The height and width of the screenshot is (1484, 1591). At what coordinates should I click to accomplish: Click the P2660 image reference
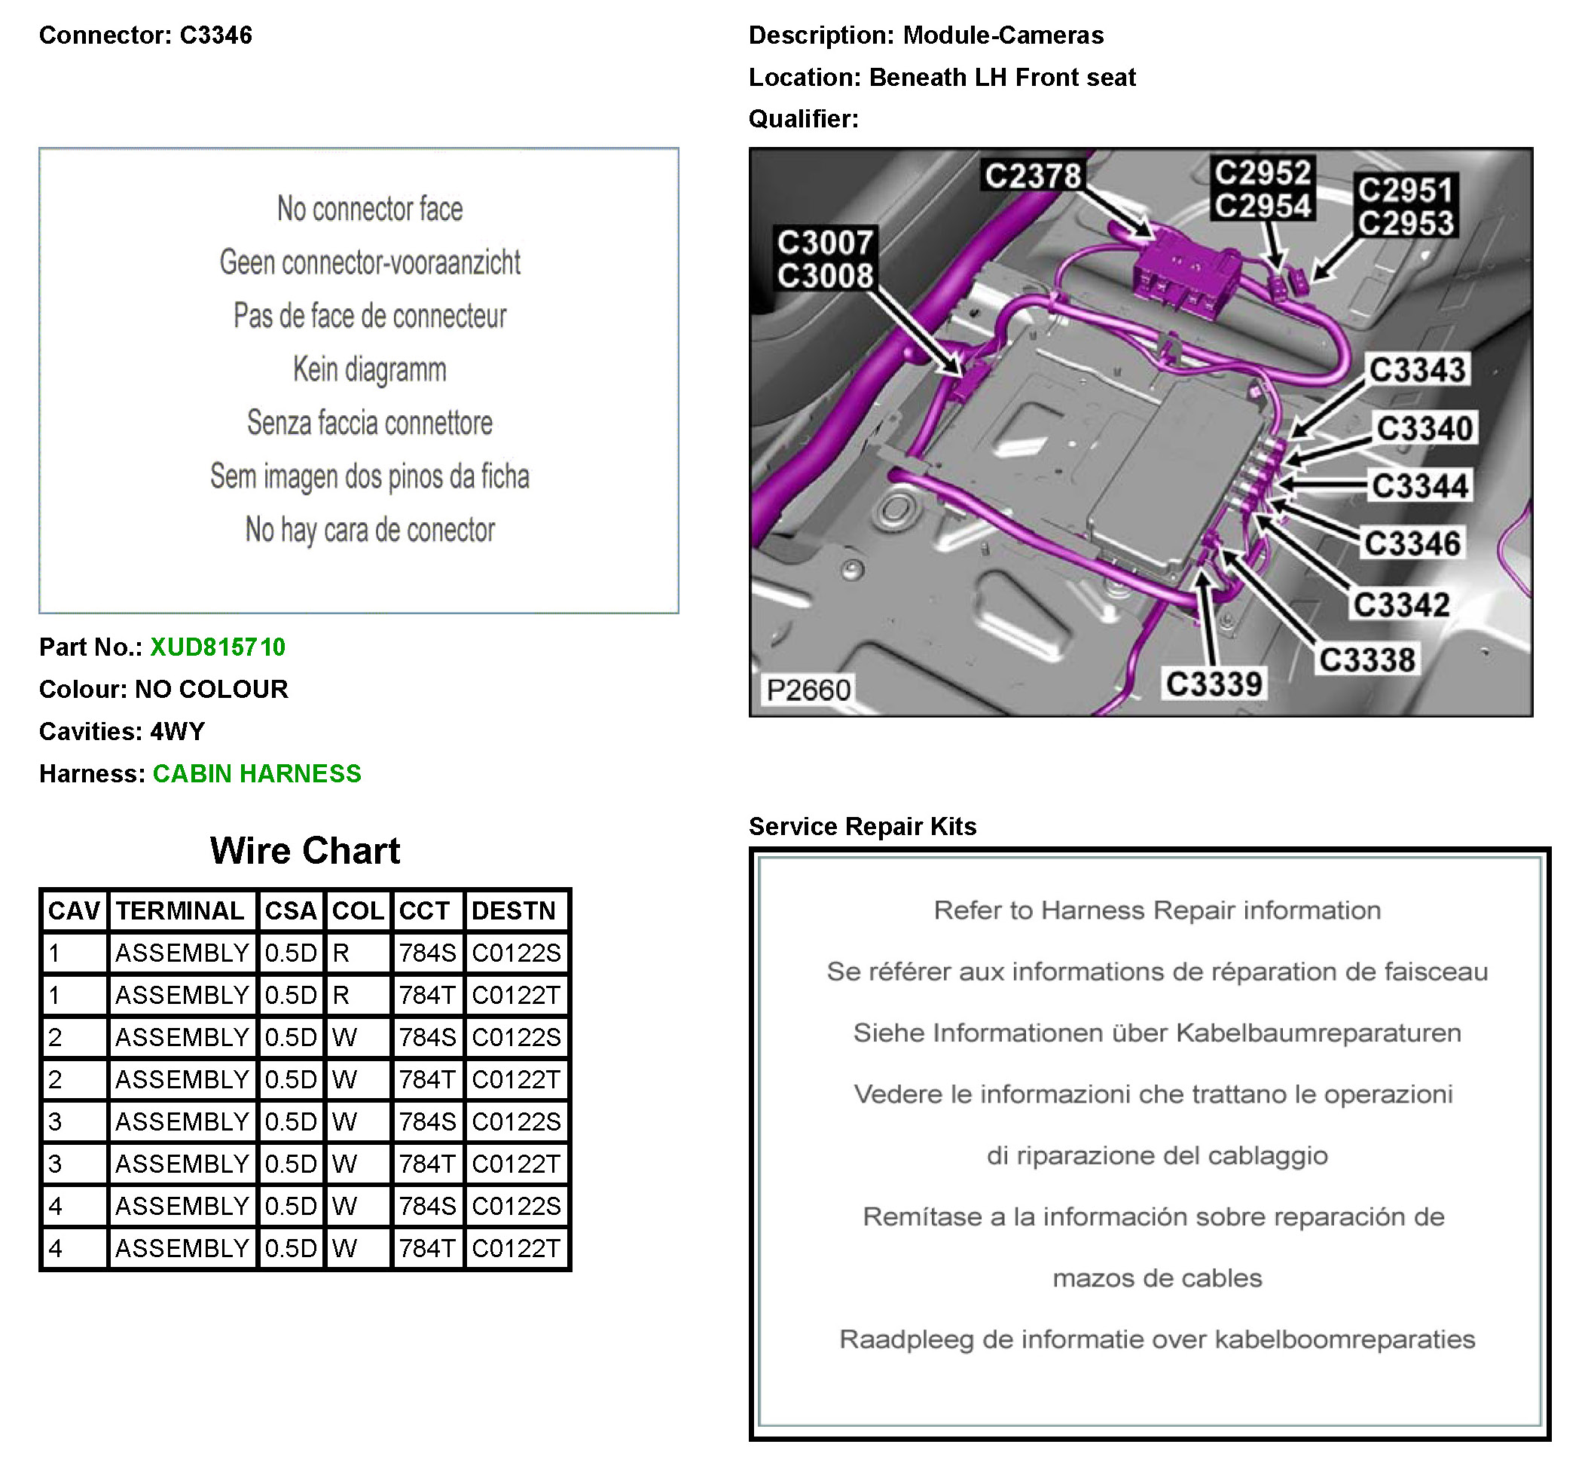tap(808, 690)
